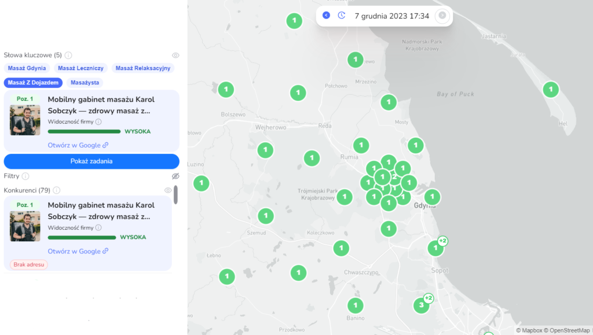Choose the Masaż Relaksacyjny keyword chip
Screen dimensions: 593x335
[142, 68]
